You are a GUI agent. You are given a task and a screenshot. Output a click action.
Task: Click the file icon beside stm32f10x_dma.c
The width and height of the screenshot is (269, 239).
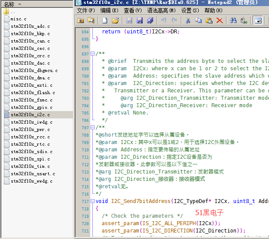pos(7,78)
